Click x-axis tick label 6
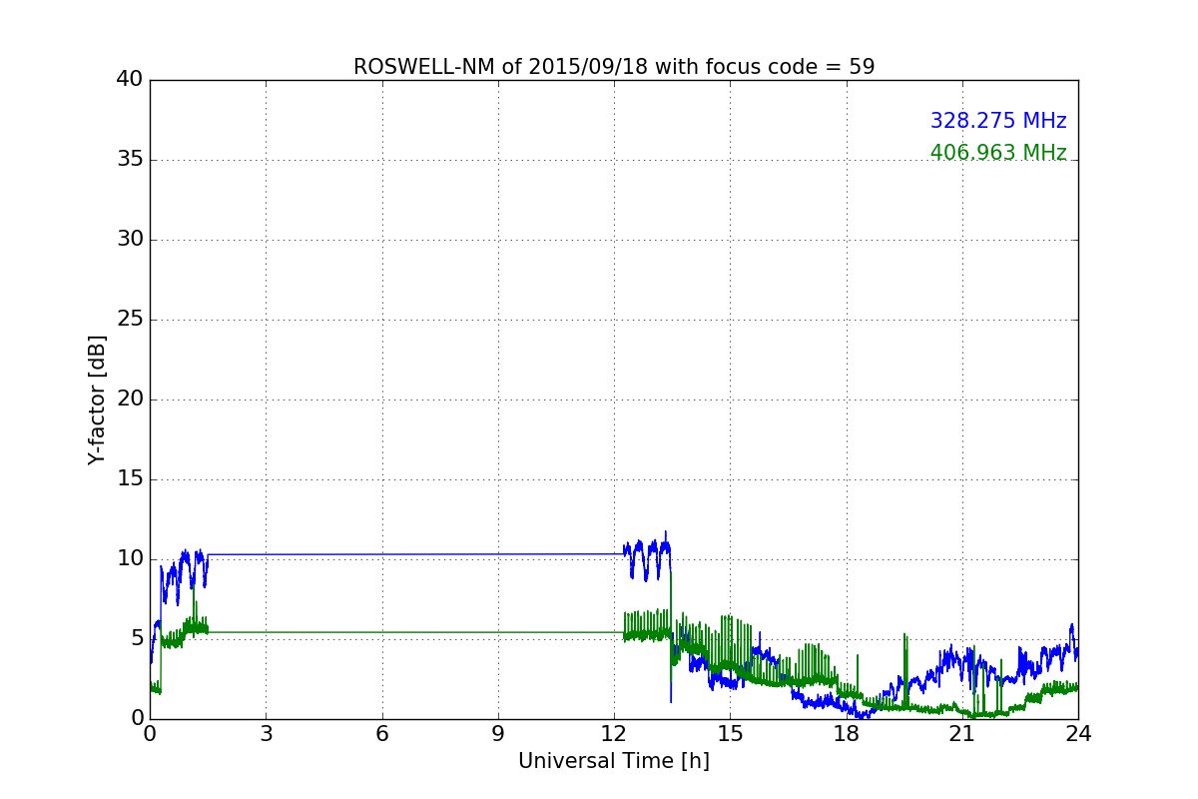Screen dimensions: 1198x799 (381, 734)
